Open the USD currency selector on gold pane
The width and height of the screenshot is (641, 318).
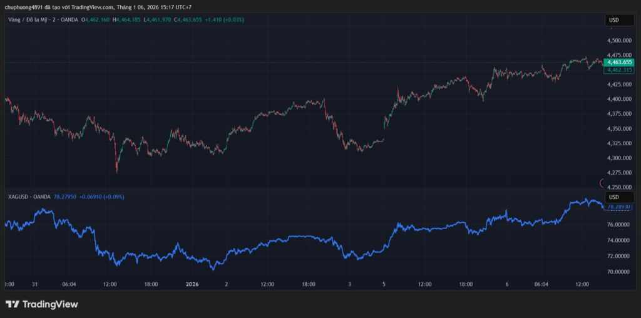click(619, 21)
